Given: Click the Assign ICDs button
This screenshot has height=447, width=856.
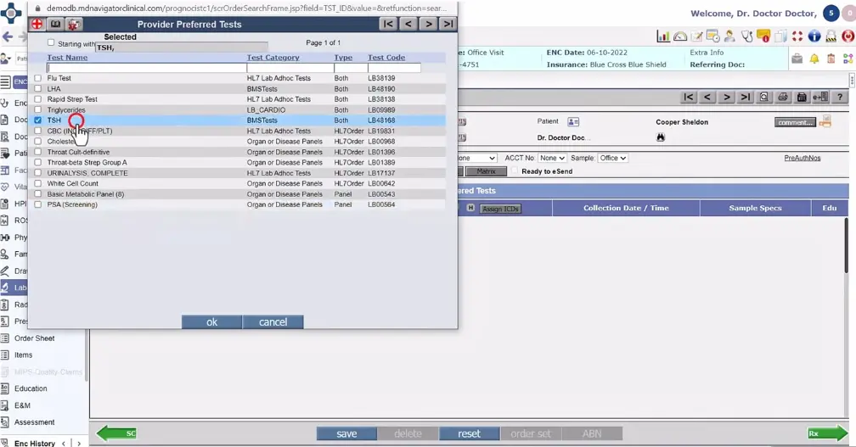Looking at the screenshot, I should 501,209.
